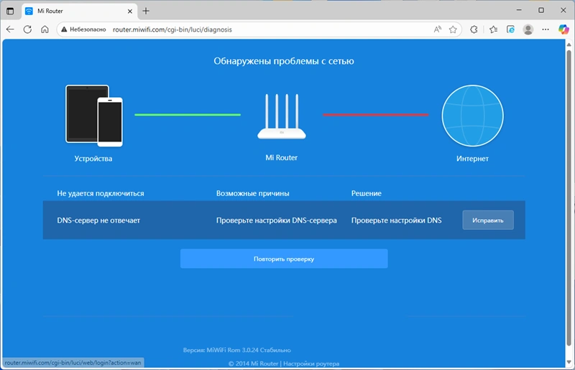This screenshot has height=370, width=575.
Task: Click the read aloud icon in address bar
Action: coord(438,29)
